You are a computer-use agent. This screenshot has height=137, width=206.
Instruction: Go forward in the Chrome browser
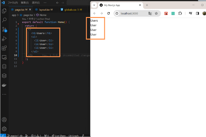coord(101,13)
